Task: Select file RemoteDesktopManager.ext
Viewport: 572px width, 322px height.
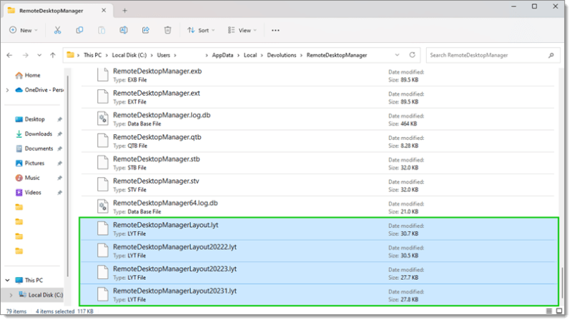Action: pyautogui.click(x=317, y=97)
